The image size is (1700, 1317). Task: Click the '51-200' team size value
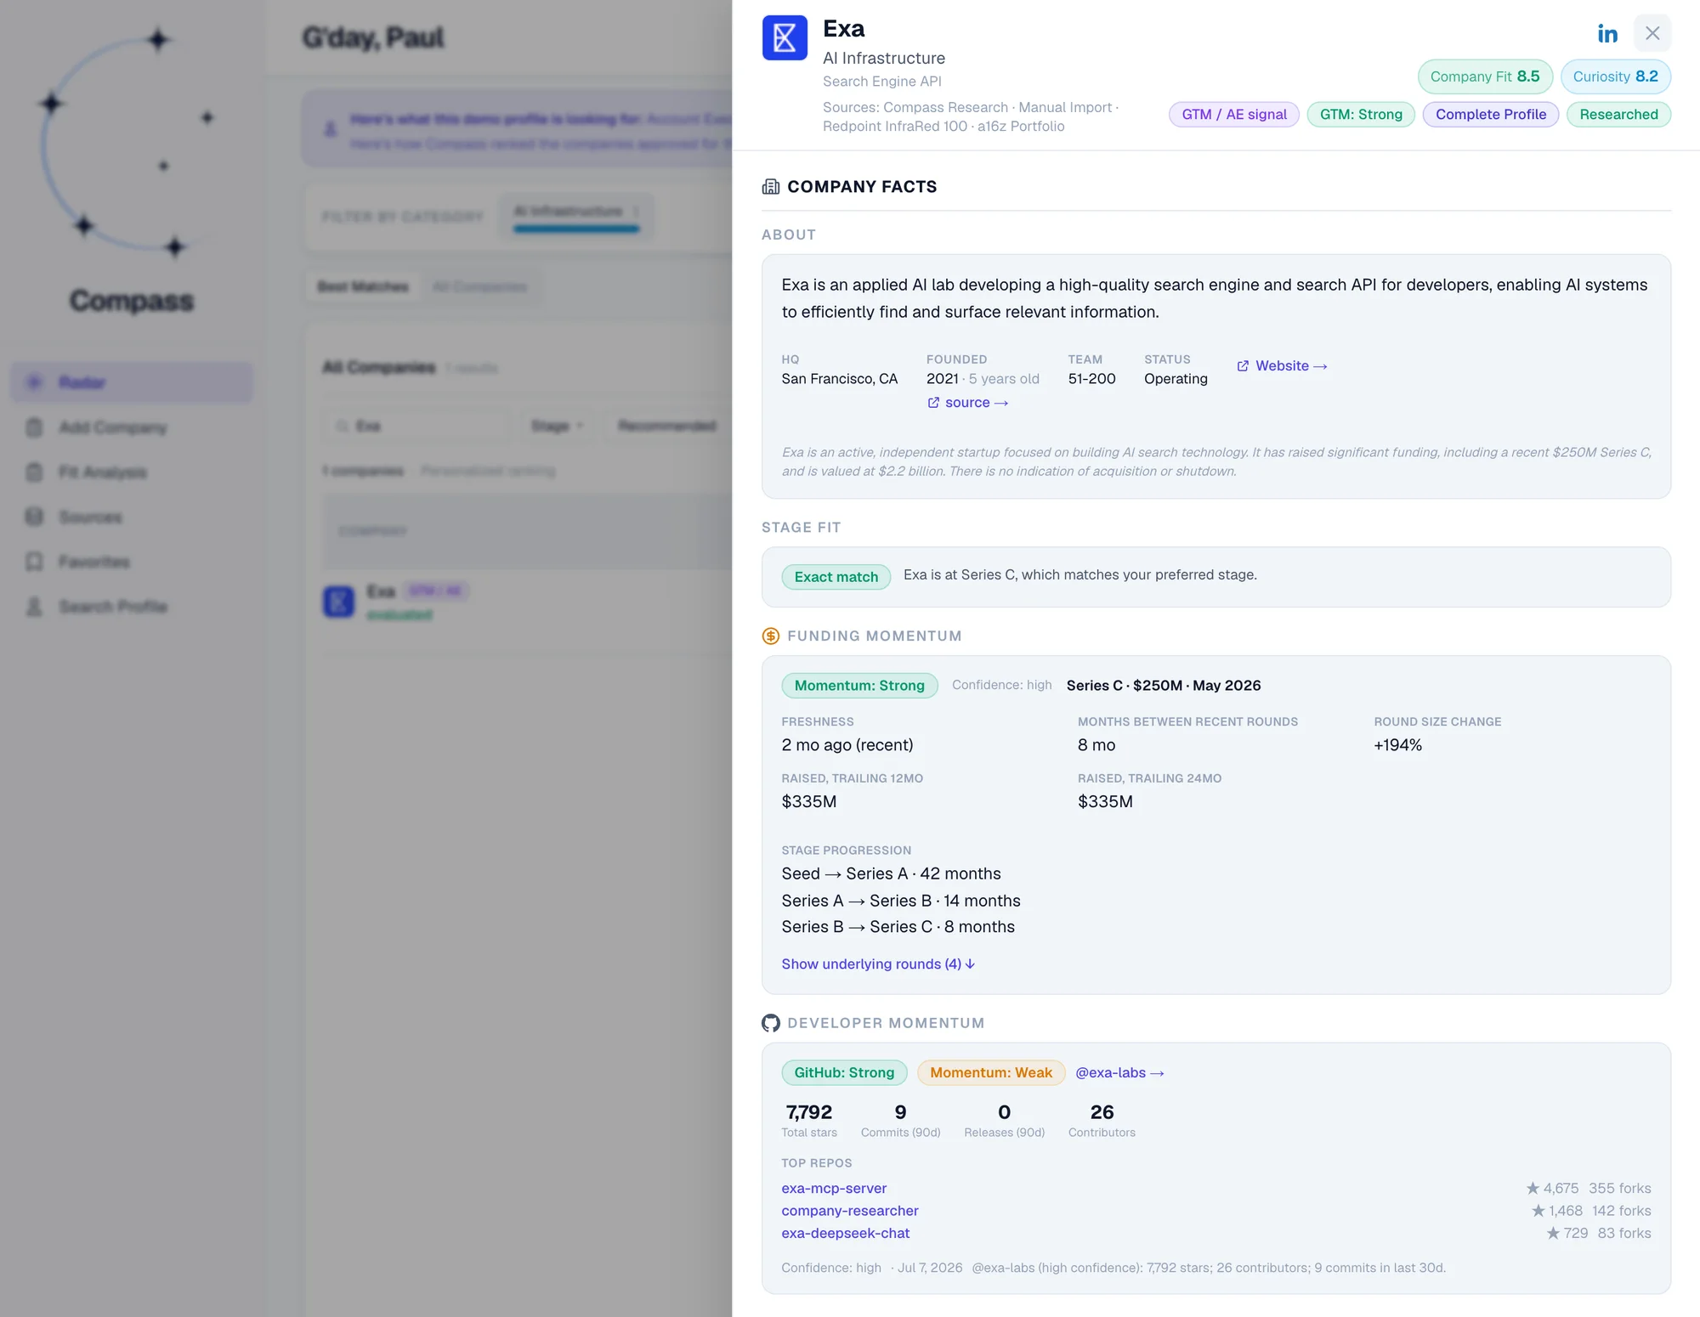[1091, 379]
